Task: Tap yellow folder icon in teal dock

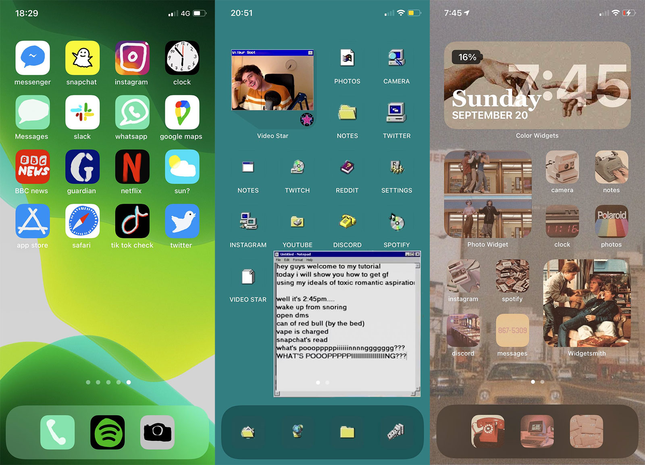Action: [347, 432]
